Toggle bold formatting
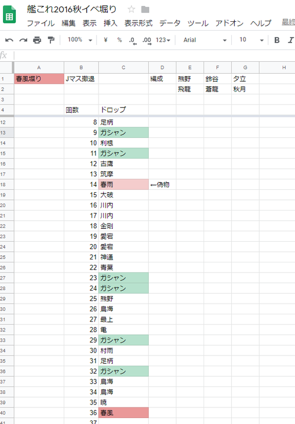This screenshot has height=424, width=295. pyautogui.click(x=277, y=40)
